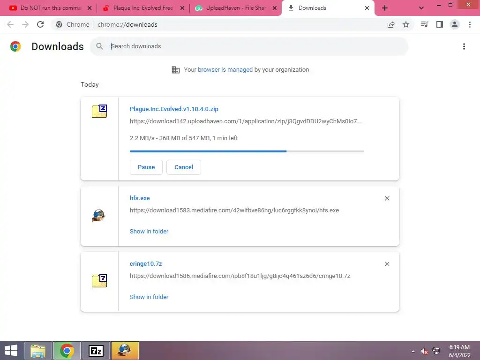Switch to the Plague Inc: Evolved Free tab
Screen dimensions: 480x360
(142, 8)
